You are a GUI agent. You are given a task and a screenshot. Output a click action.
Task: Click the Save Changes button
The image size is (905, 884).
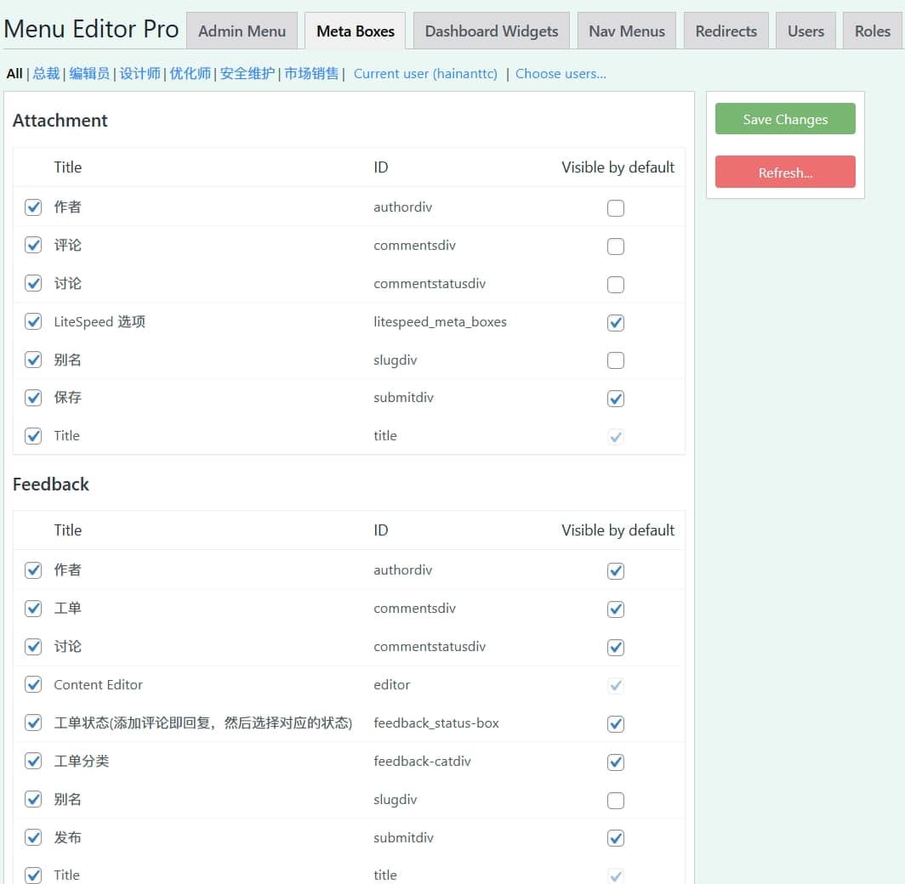pyautogui.click(x=784, y=119)
